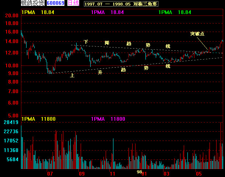
Task: Select the magenta 1PMA 11800 volume indicator
Action: pos(108,119)
